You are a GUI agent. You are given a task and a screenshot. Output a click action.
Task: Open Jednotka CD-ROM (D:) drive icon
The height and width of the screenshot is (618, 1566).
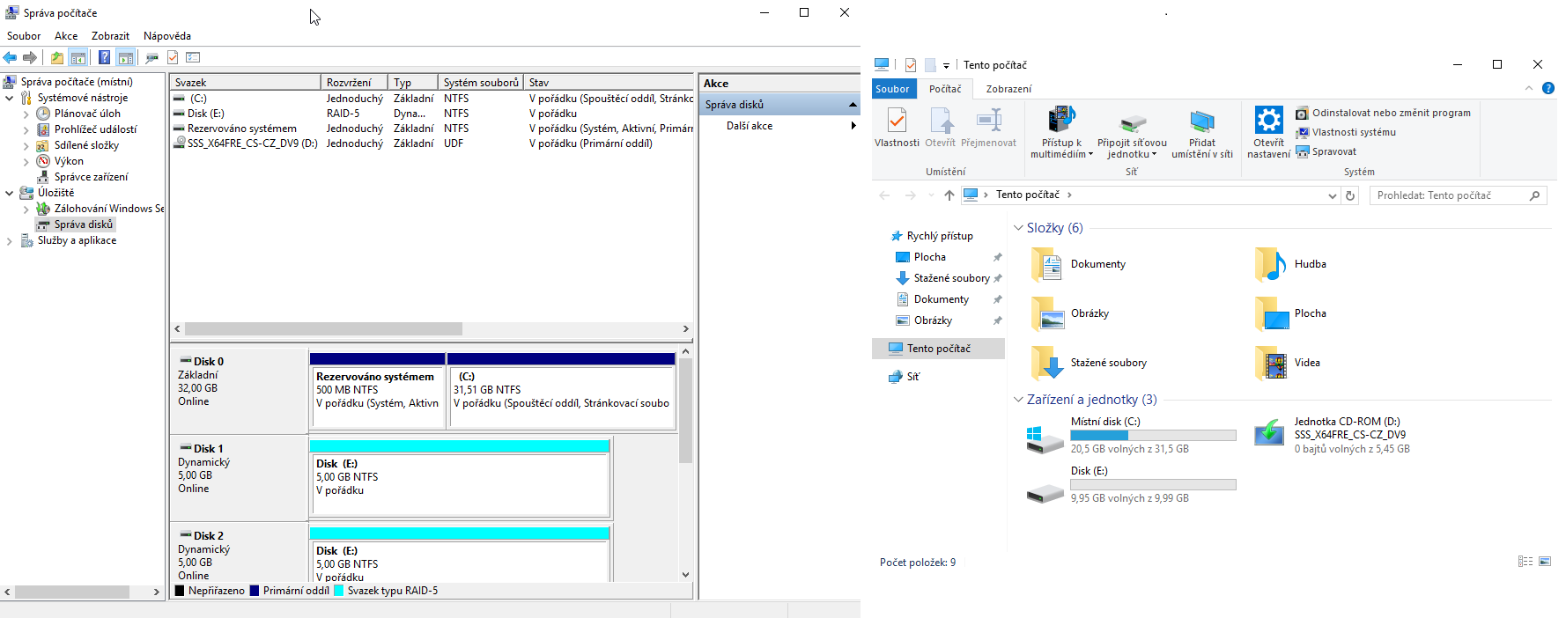[1269, 435]
